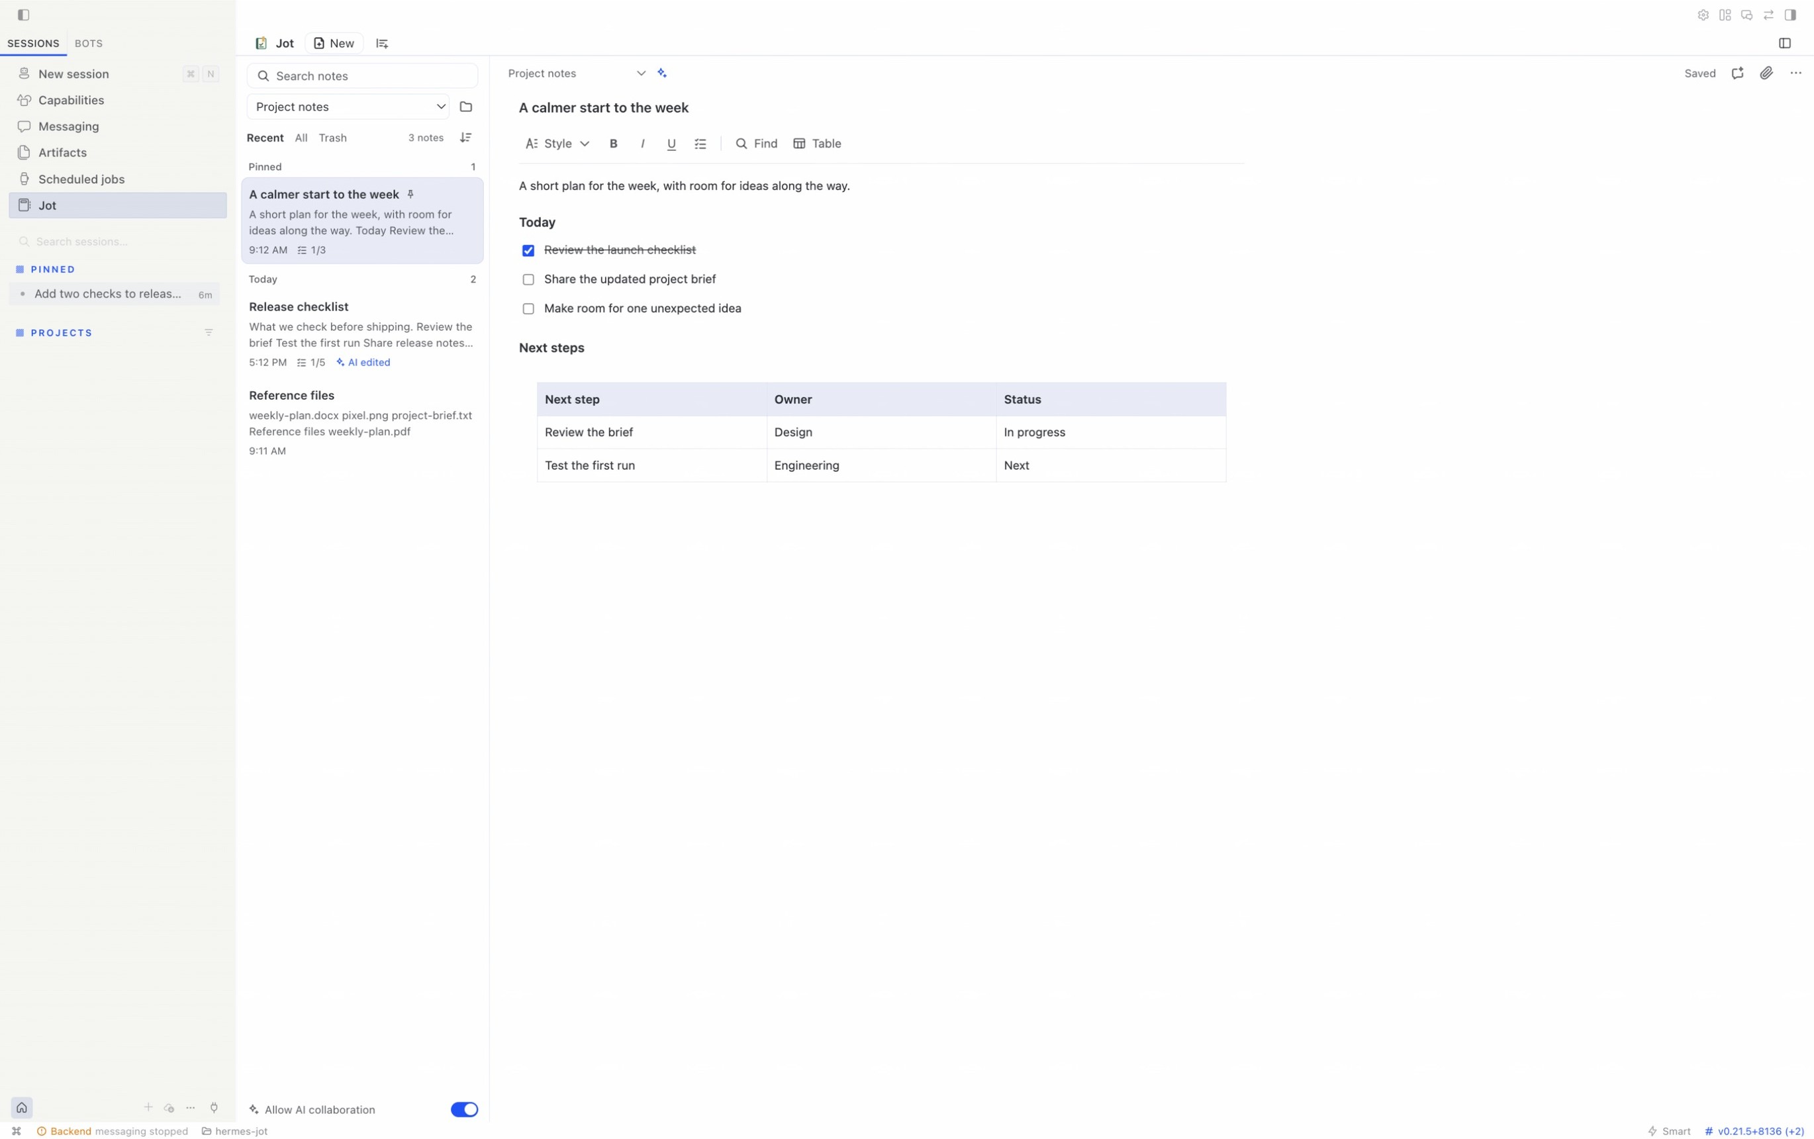Open Capabilities in the sidebar
This screenshot has height=1139, width=1814.
[x=118, y=99]
